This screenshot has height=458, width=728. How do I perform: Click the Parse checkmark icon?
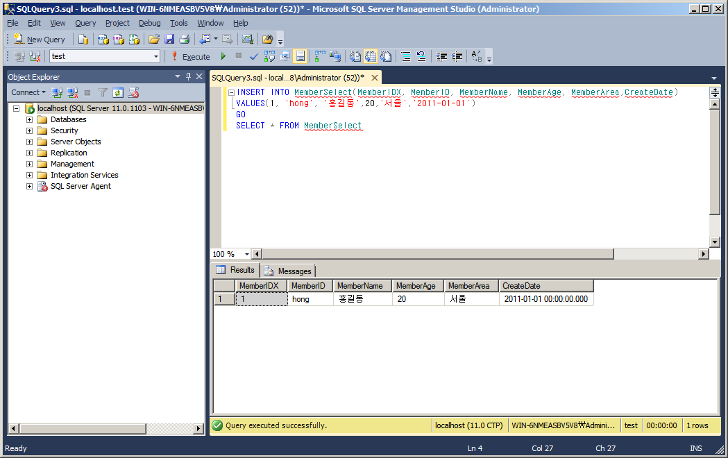[254, 57]
